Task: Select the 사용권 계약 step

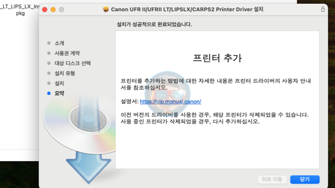Action: [67, 53]
